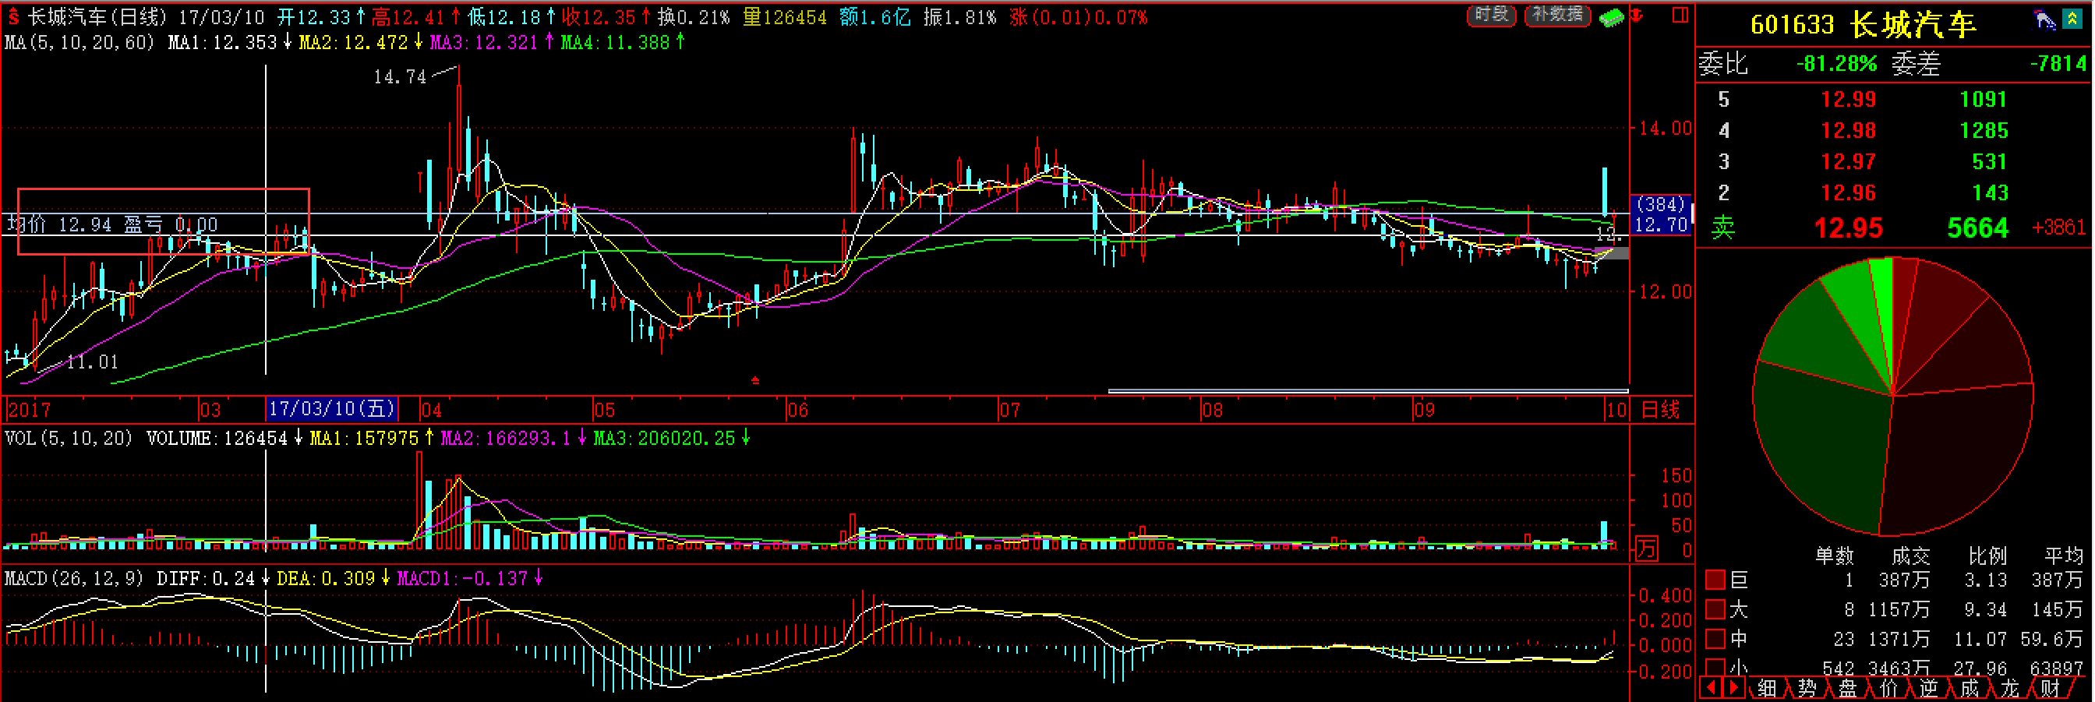Click the right arrow before the bottom tabs
Viewport: 2095px width, 702px height.
pyautogui.click(x=1733, y=688)
